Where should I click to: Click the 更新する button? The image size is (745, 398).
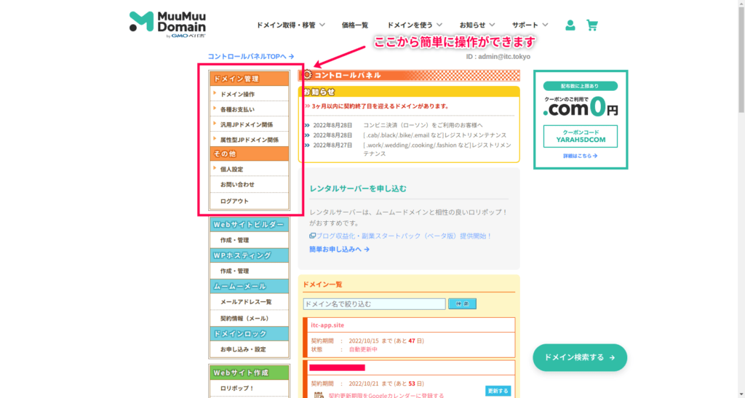[x=498, y=391]
